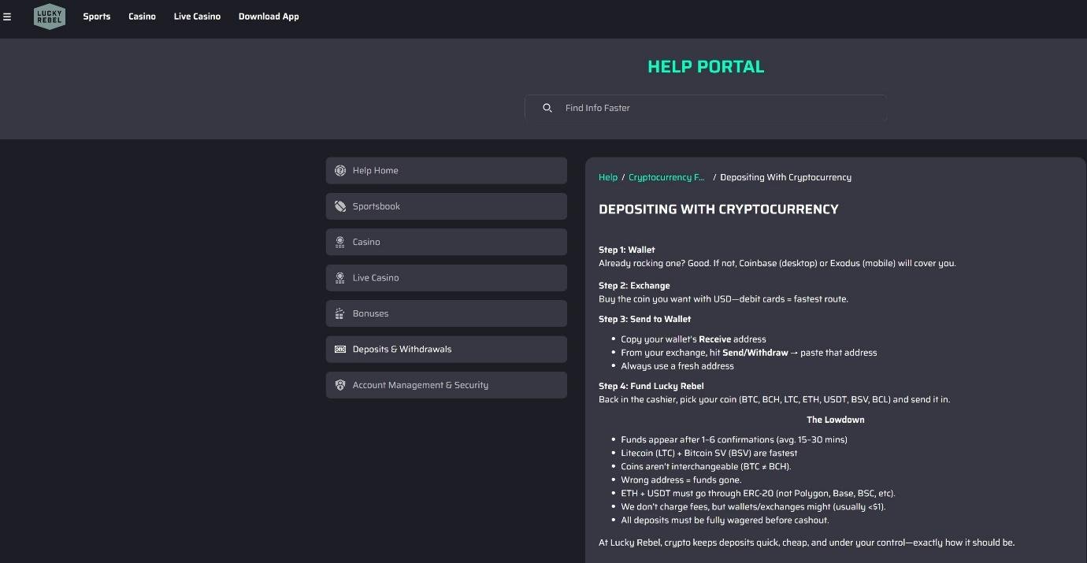
Task: Click the Coinbase or Exodus wallet sentence
Action: (x=777, y=263)
